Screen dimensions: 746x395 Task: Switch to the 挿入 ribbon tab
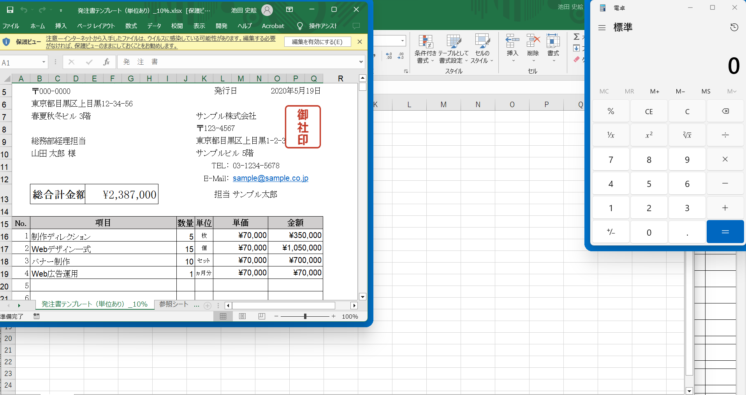(61, 26)
